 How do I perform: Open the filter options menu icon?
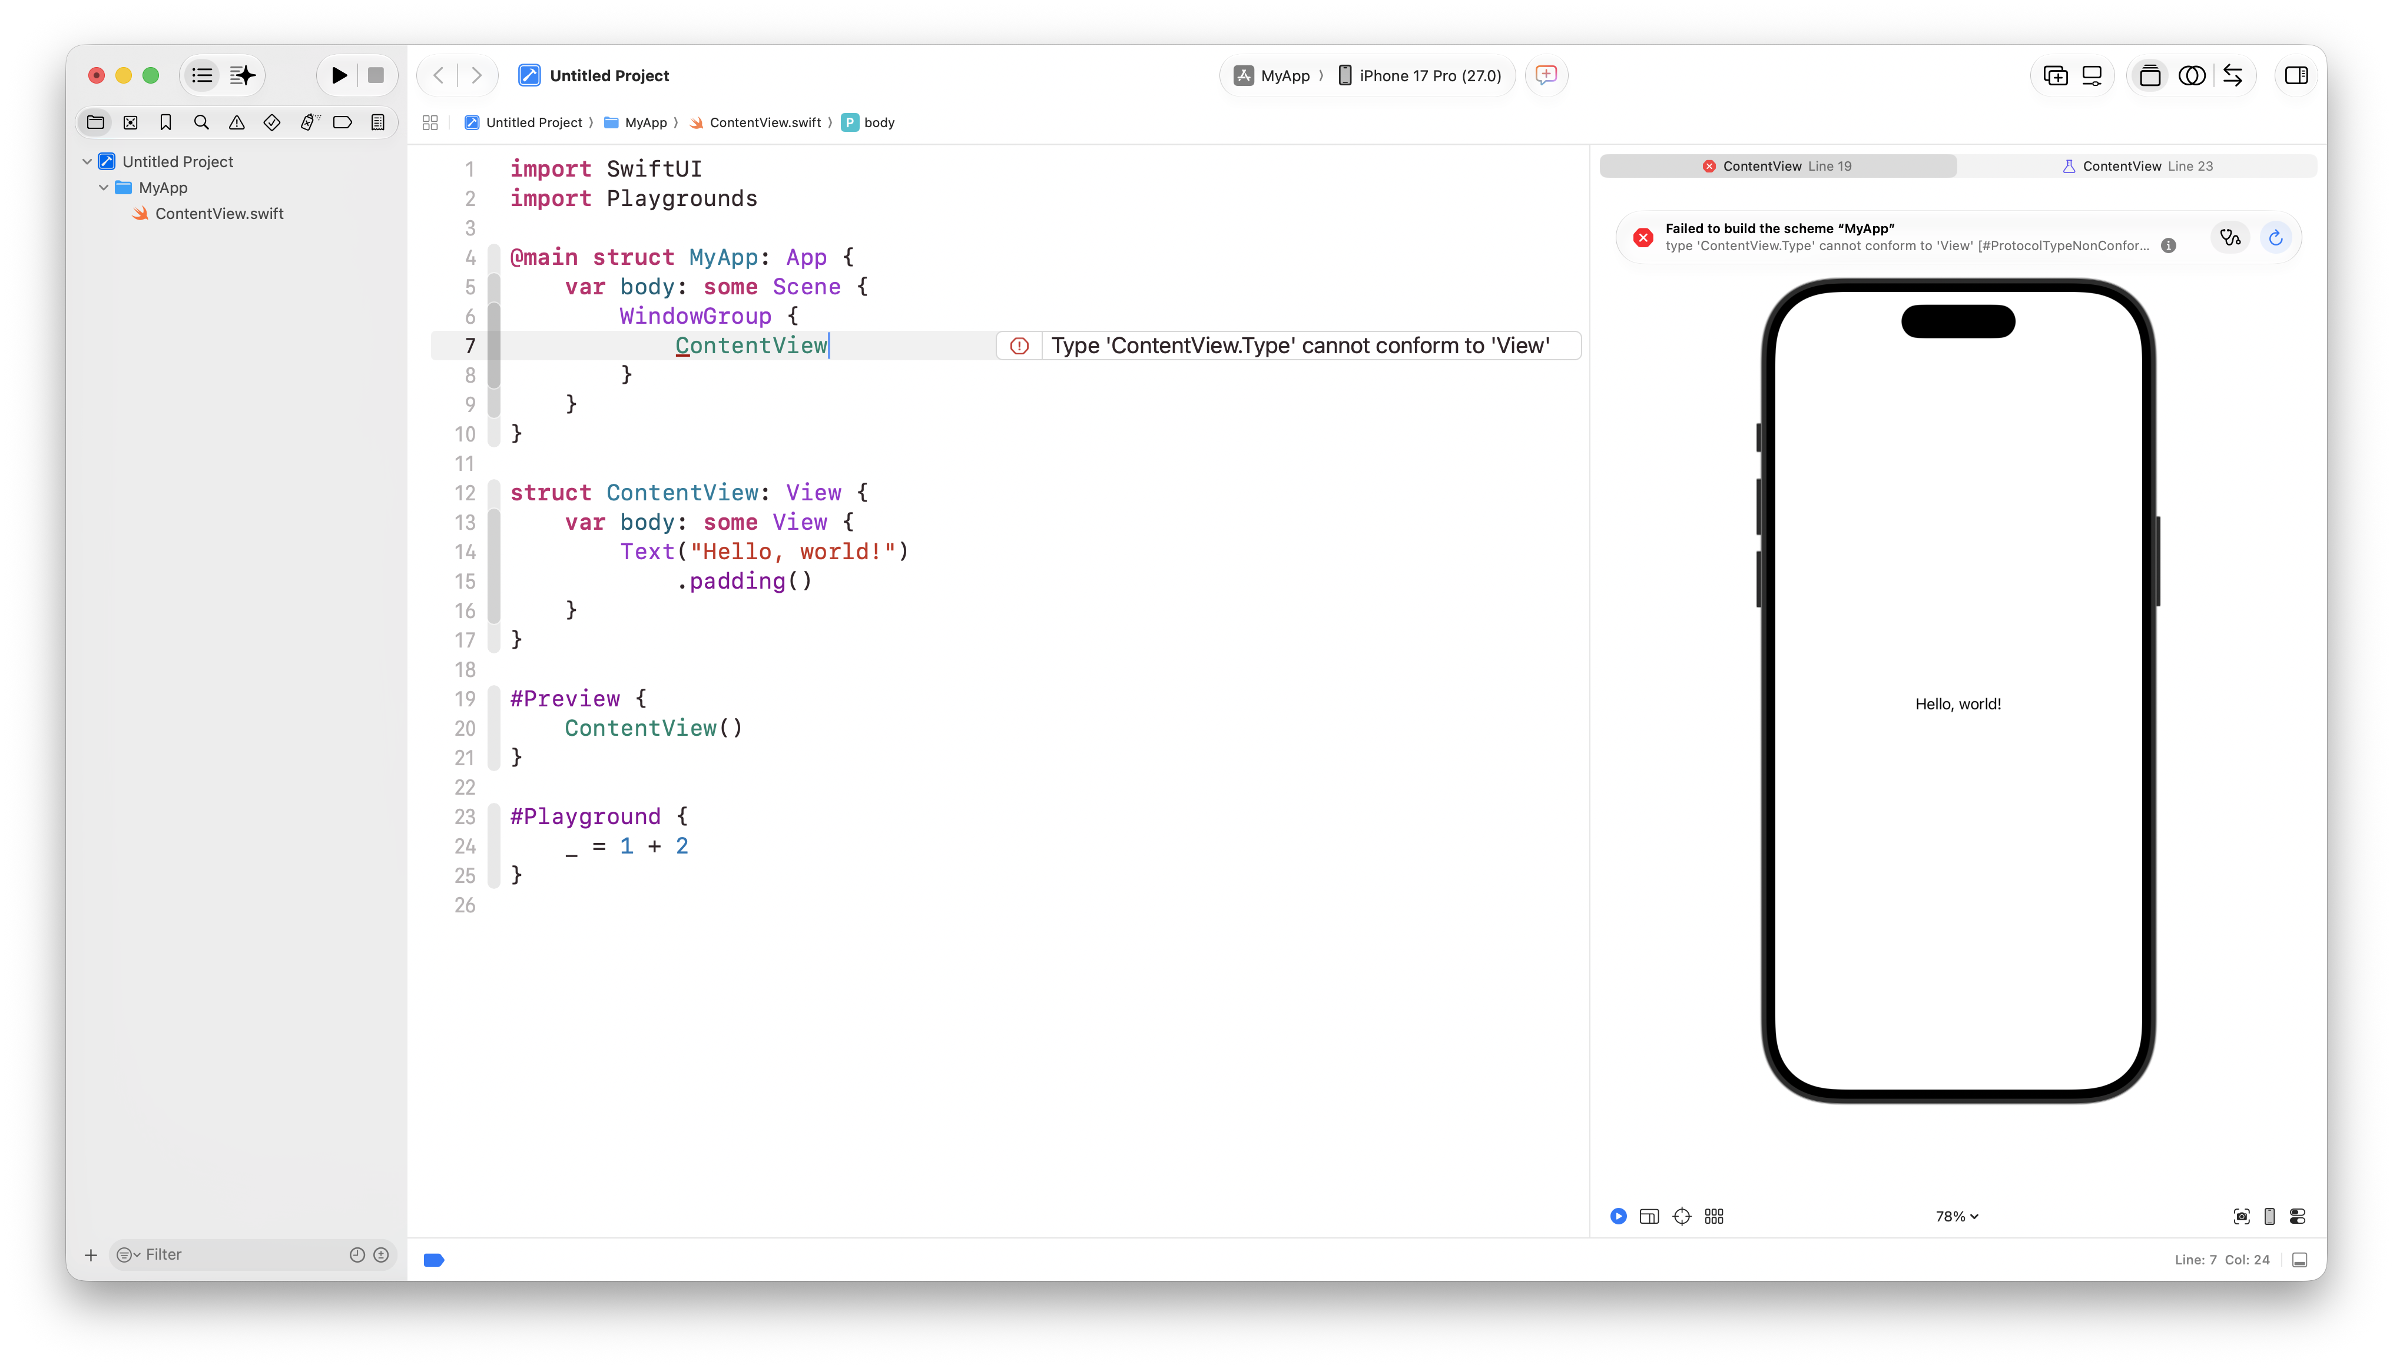[128, 1254]
